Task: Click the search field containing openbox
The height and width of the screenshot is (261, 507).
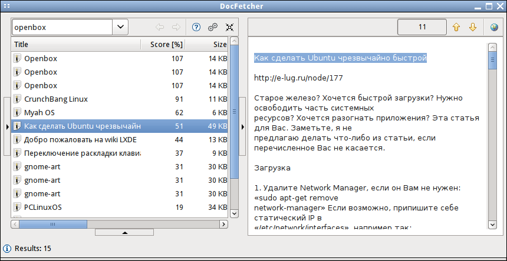Action: coord(62,27)
